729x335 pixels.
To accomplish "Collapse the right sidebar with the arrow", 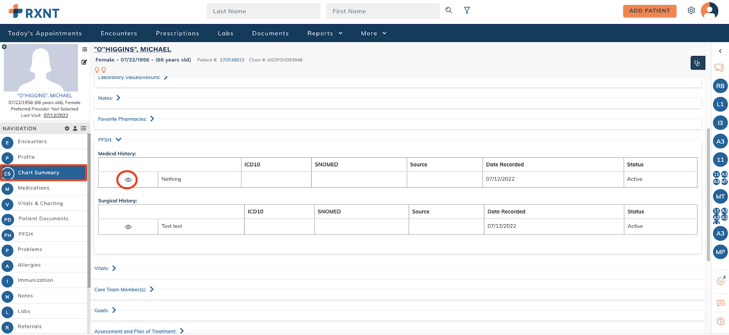I will (720, 51).
